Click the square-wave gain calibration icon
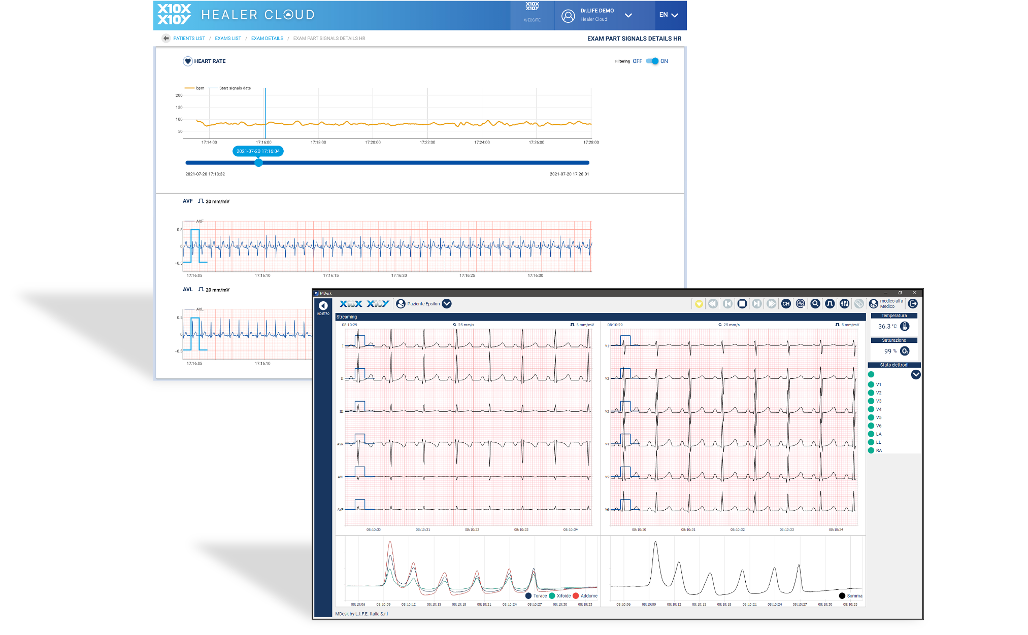The width and height of the screenshot is (1028, 635). tap(830, 304)
